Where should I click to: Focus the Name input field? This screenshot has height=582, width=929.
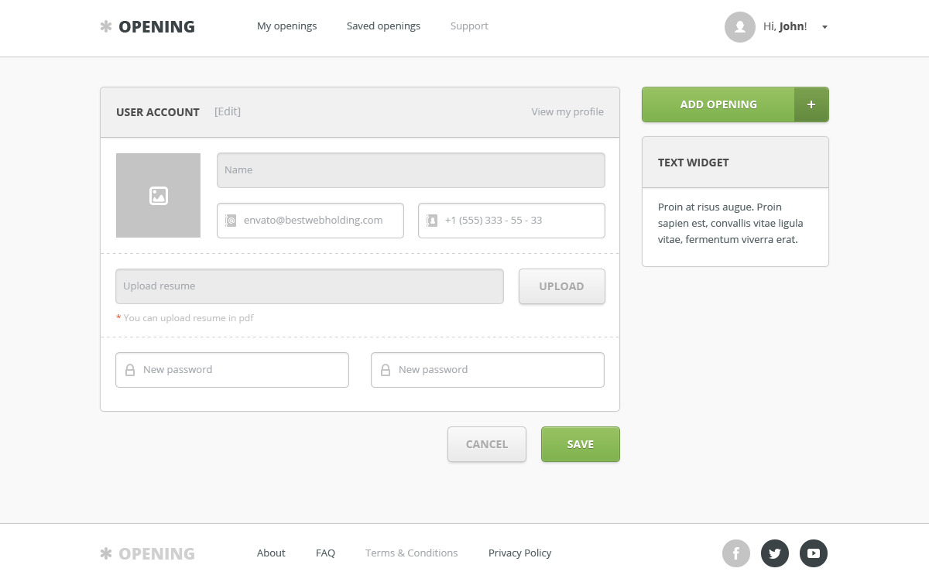(411, 170)
